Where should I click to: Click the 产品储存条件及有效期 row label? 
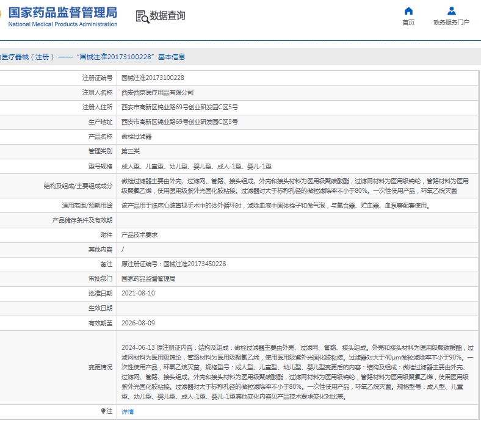[x=82, y=220]
